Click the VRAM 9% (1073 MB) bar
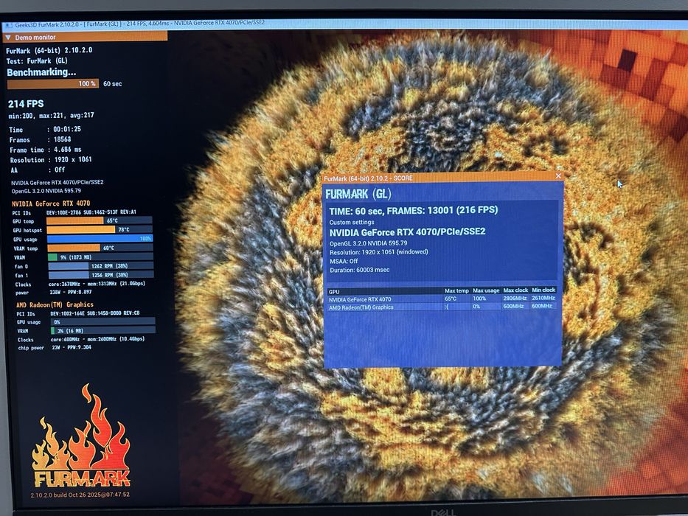 click(x=100, y=257)
